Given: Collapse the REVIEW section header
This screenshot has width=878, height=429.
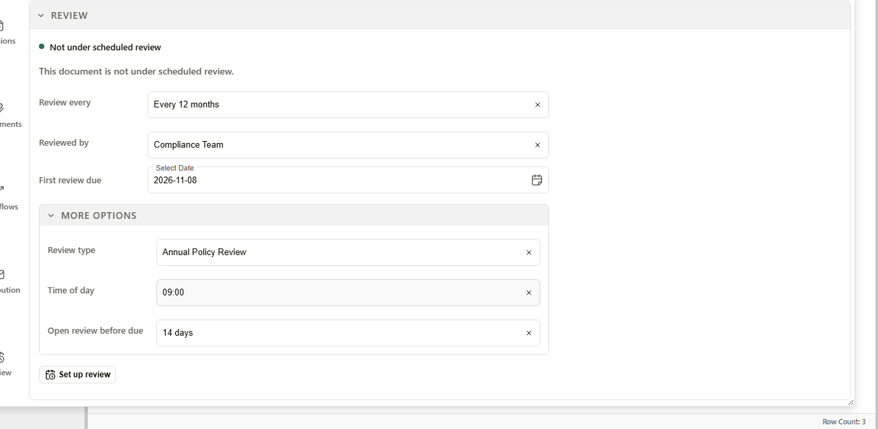Looking at the screenshot, I should click(440, 15).
